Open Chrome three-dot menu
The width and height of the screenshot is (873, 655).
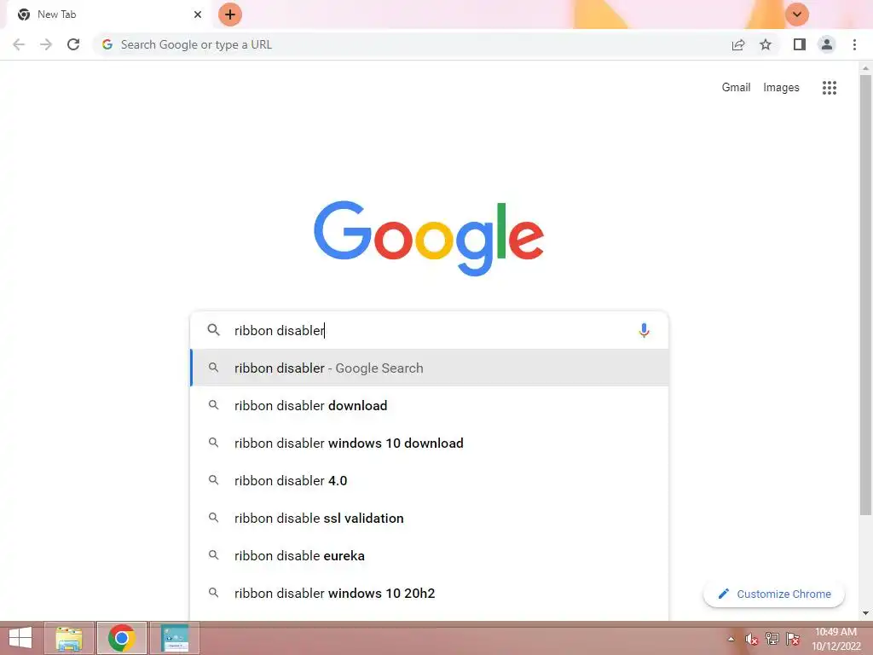point(854,44)
